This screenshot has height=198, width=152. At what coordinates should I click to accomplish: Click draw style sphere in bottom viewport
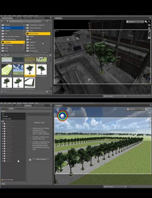146,109
